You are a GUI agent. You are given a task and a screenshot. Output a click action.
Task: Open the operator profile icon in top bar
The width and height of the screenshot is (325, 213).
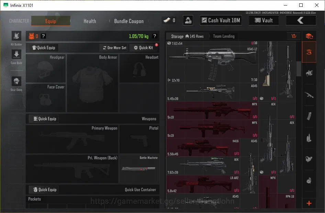tap(188, 21)
